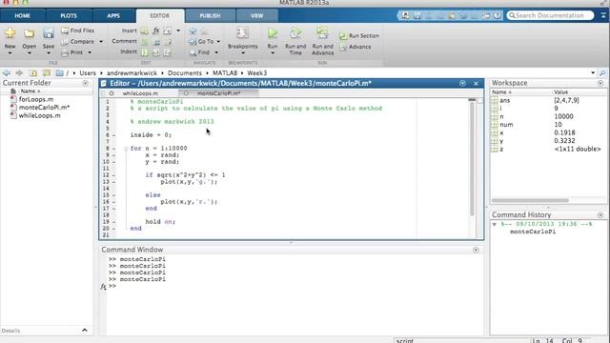Image resolution: width=610 pixels, height=343 pixels.
Task: Click the navigate Back arrow in toolstrip
Action: [193, 30]
